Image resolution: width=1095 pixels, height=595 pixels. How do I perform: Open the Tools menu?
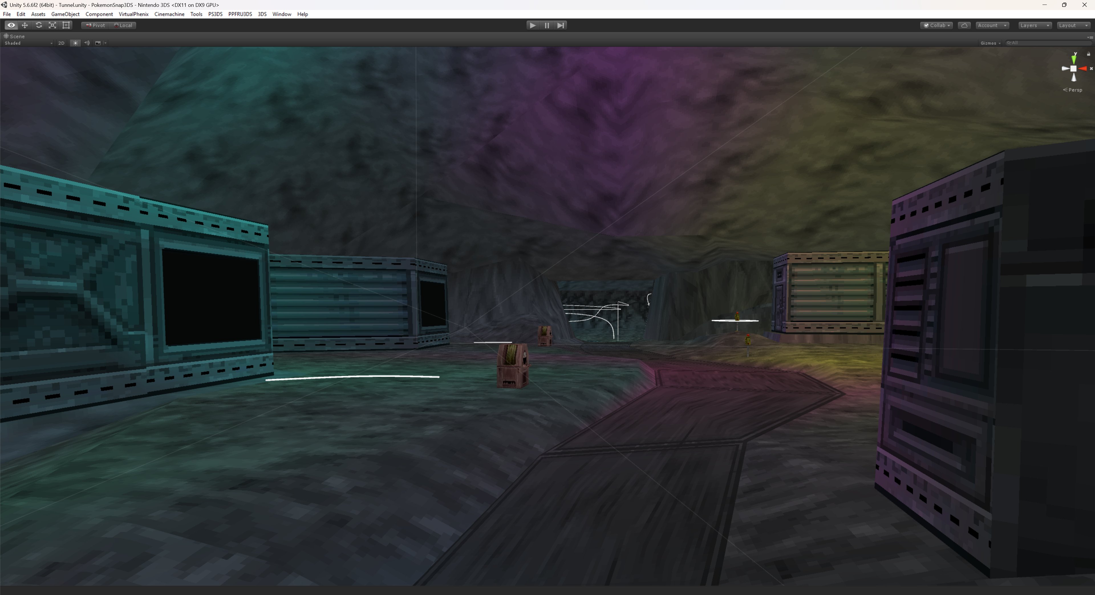coord(196,14)
